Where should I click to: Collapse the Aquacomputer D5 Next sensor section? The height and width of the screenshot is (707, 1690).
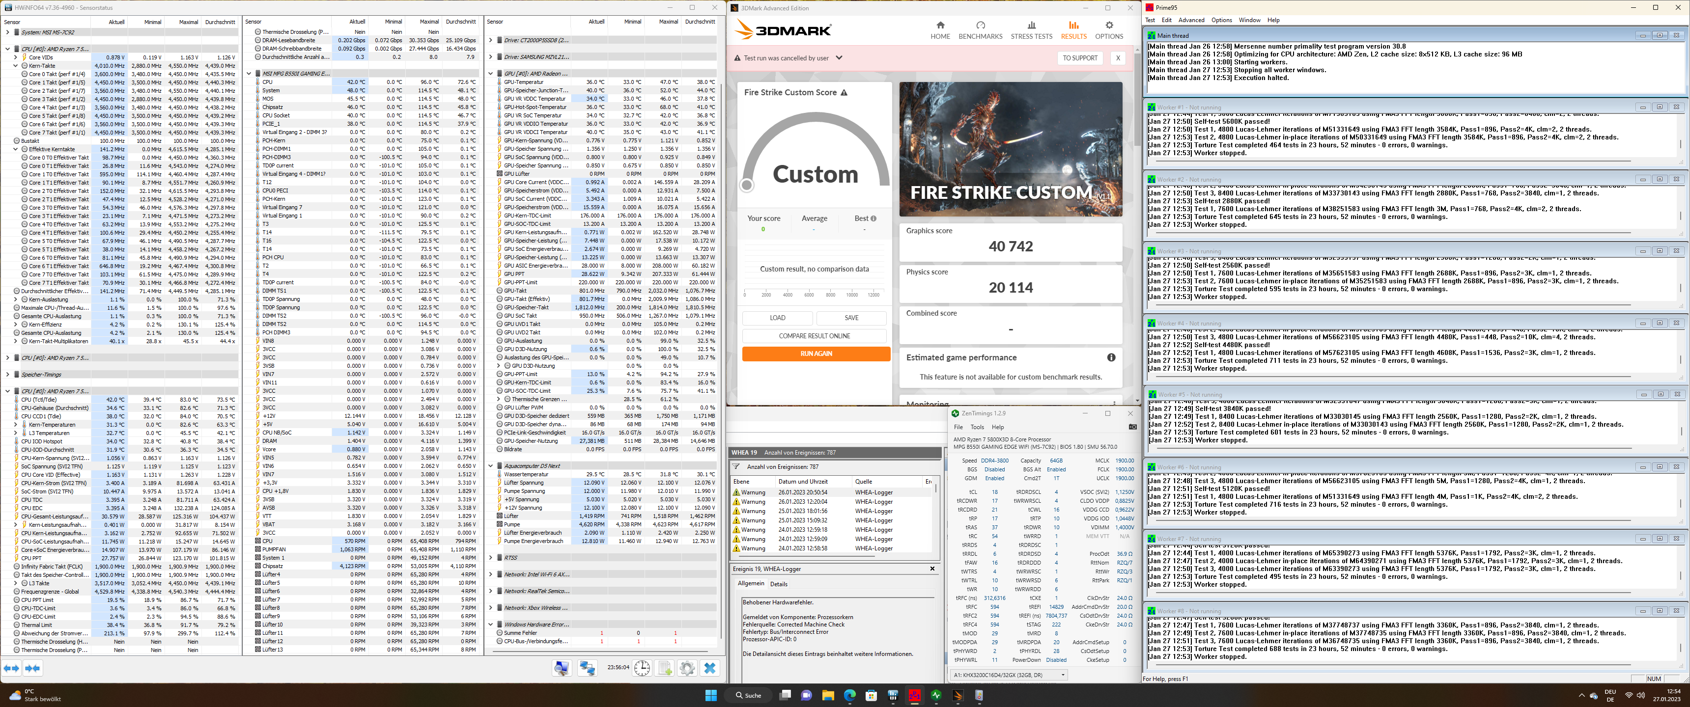490,466
